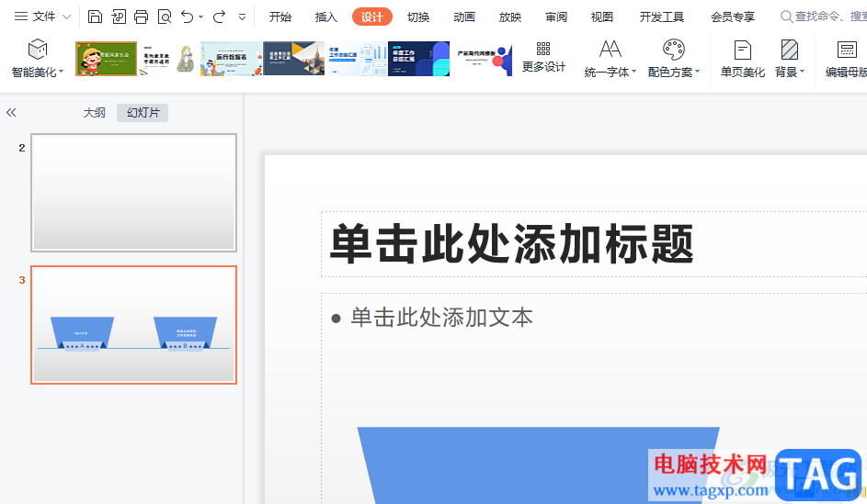Open the 开发工具 tab

click(662, 17)
